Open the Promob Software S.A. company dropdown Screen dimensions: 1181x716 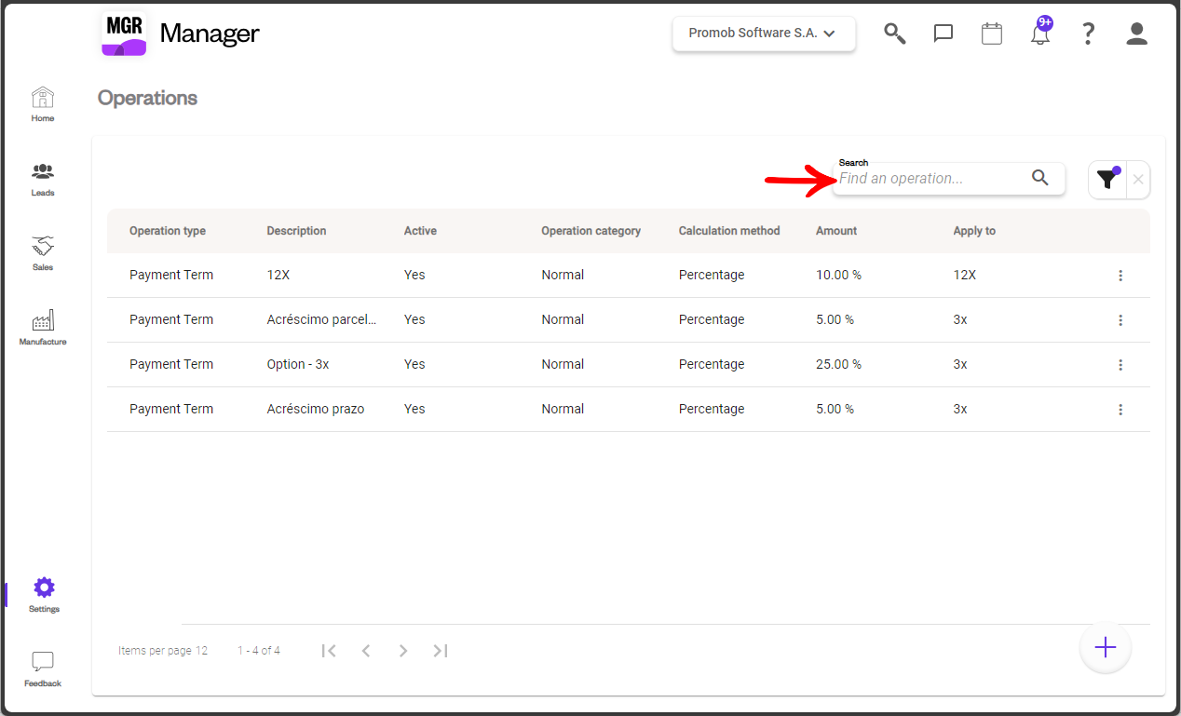(x=764, y=34)
